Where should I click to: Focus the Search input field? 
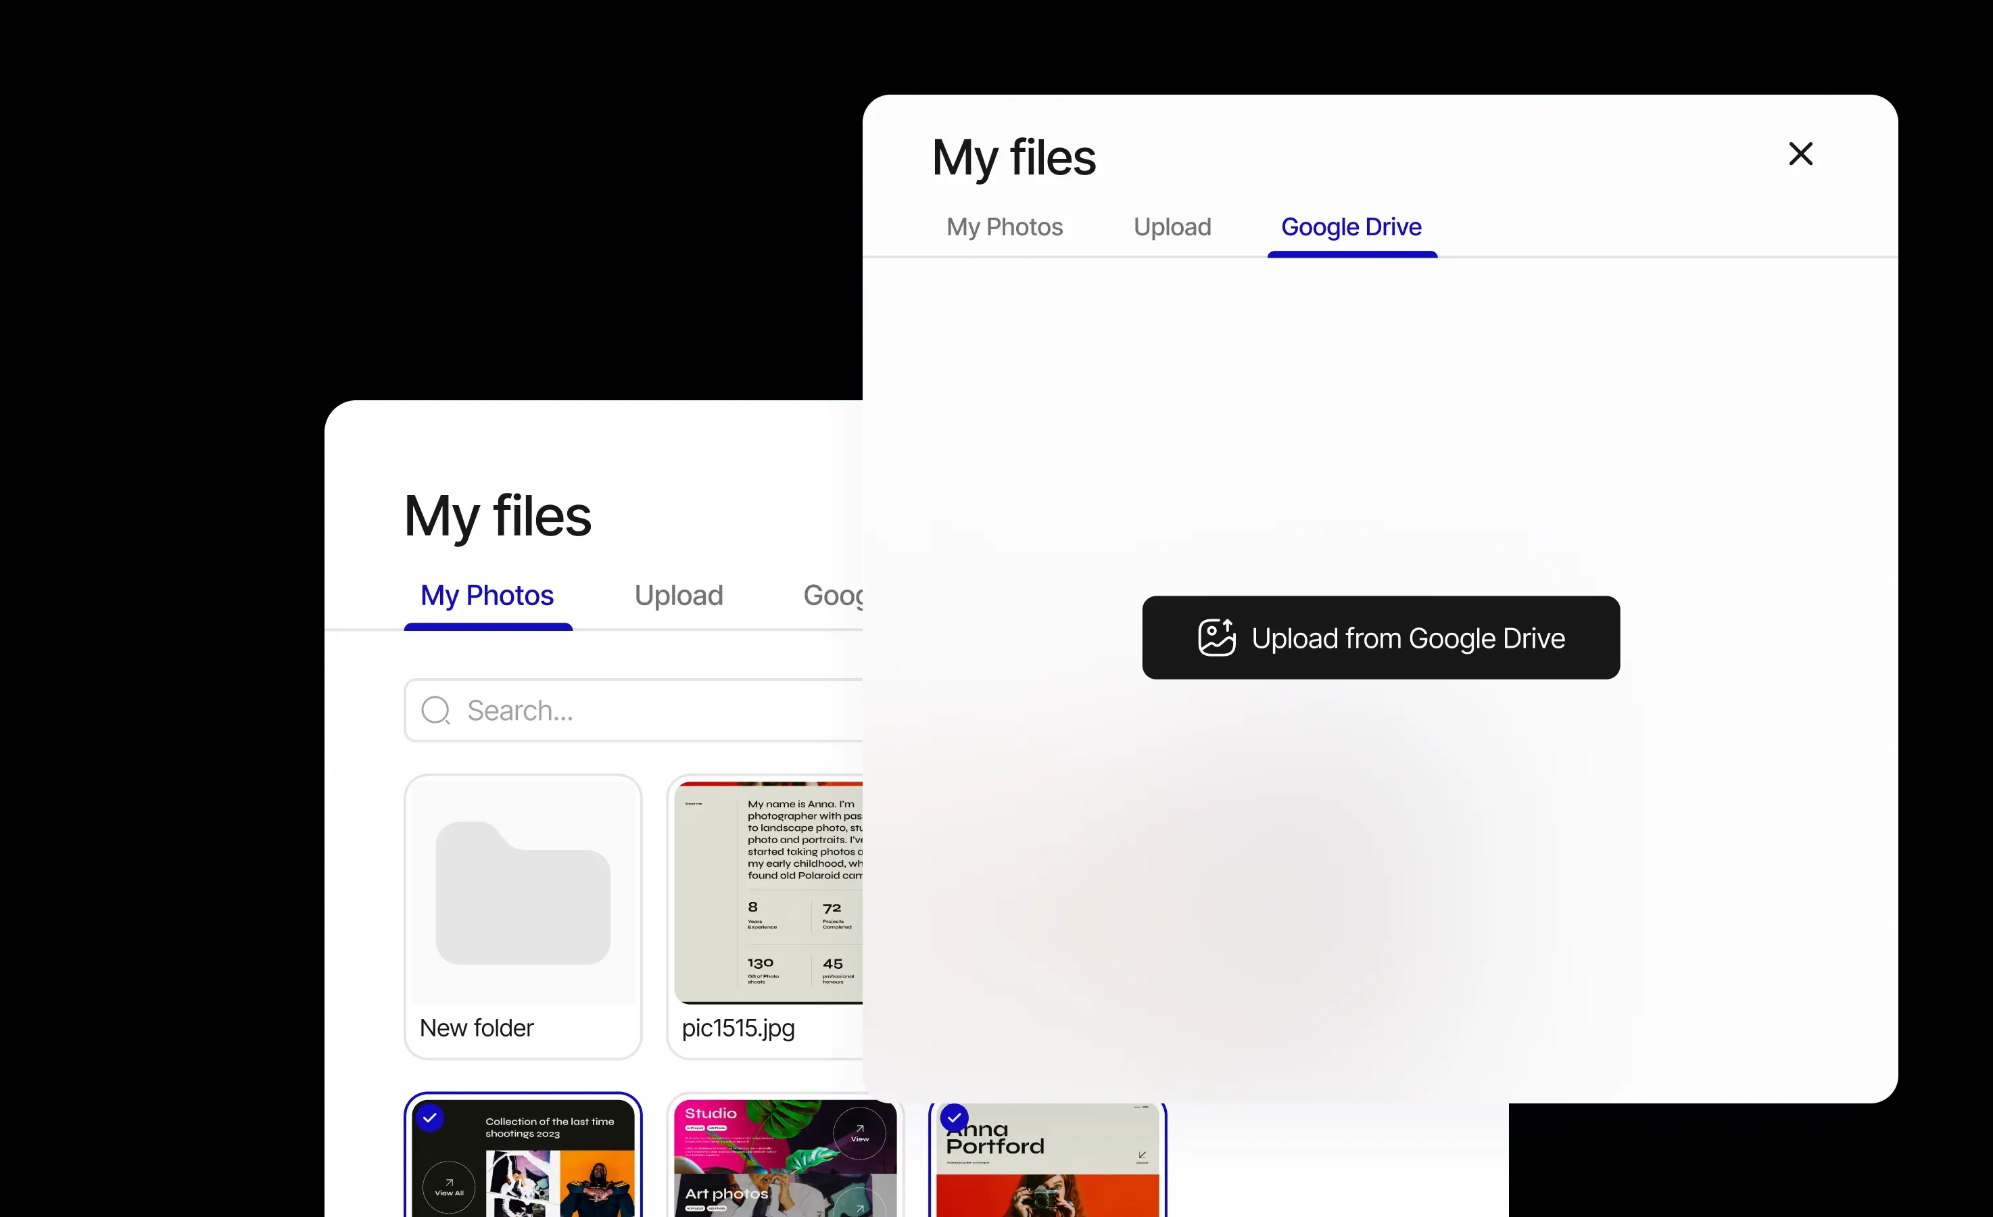click(x=633, y=711)
